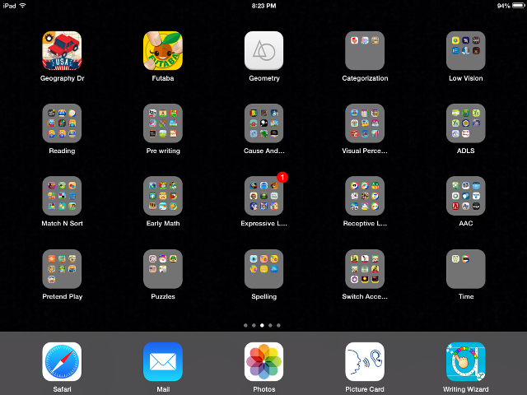Tap the 8:23 PM clock
The height and width of the screenshot is (395, 527).
[x=263, y=6]
